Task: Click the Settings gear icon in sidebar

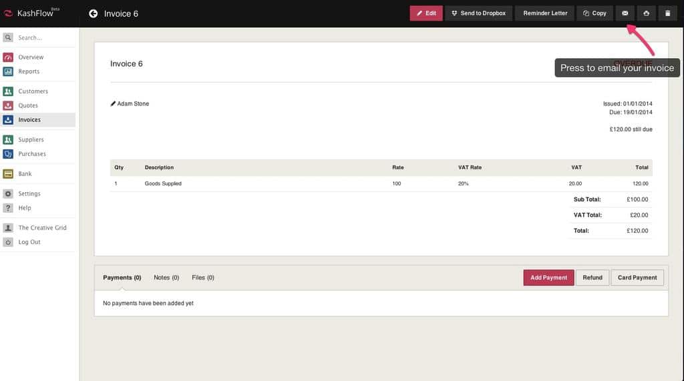Action: [8, 194]
